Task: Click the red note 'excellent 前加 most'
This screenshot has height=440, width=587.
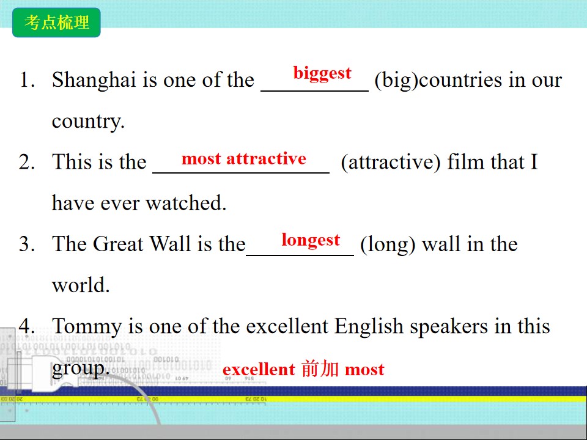Action: tap(304, 369)
